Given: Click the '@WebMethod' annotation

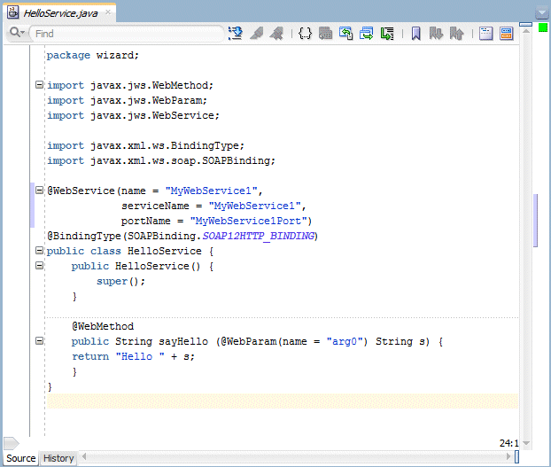Looking at the screenshot, I should [x=103, y=326].
